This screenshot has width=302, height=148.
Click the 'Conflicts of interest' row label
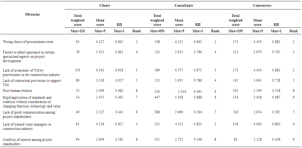point(27,142)
